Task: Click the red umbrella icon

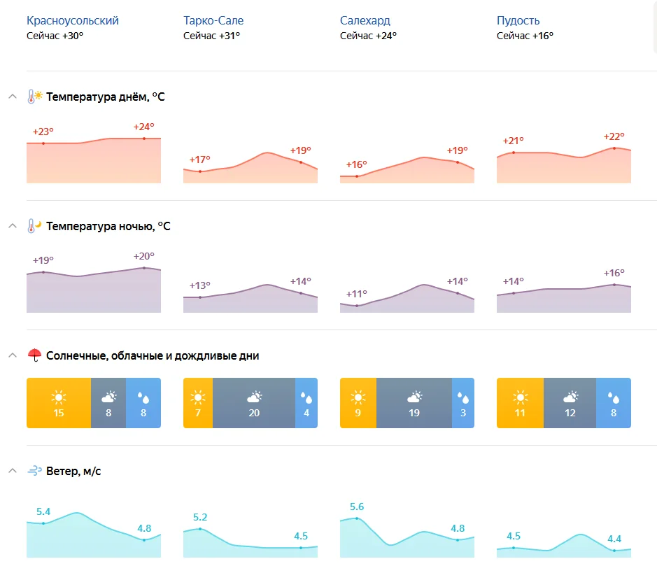Action: 34,355
